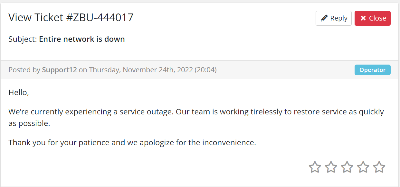The image size is (400, 187).
Task: Click the pencil icon on Reply
Action: point(324,18)
